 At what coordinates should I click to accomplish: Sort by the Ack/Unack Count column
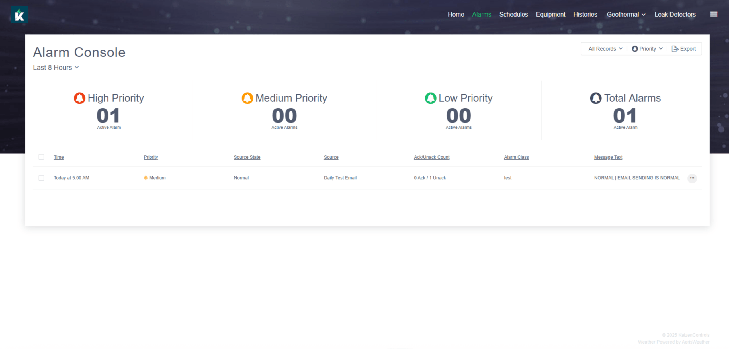point(431,157)
